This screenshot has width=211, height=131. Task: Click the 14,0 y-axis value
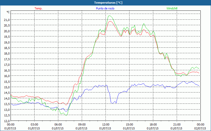7,99
